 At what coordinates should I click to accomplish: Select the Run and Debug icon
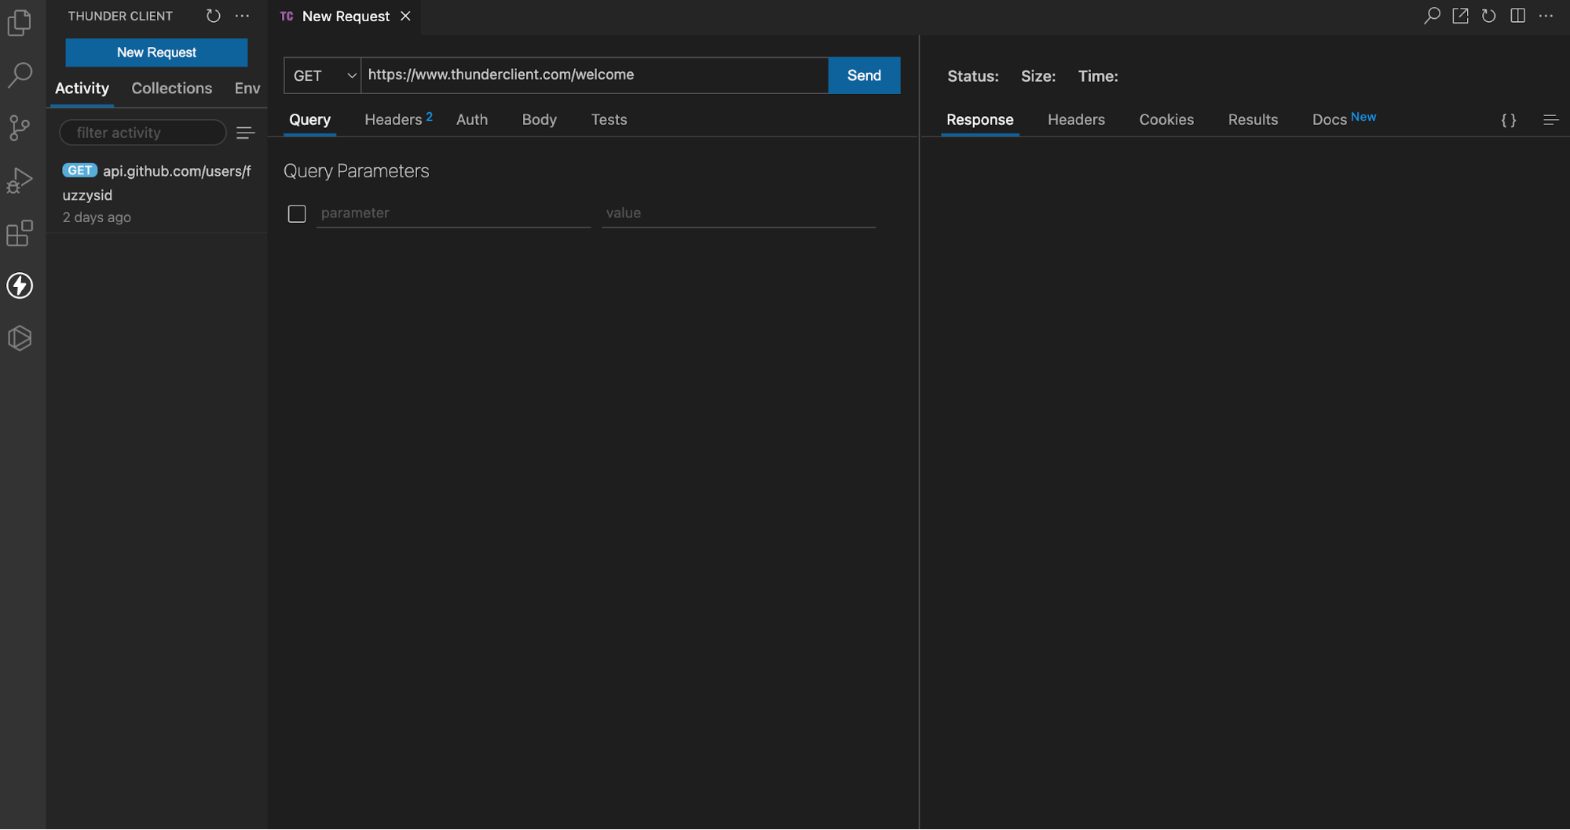coord(19,180)
